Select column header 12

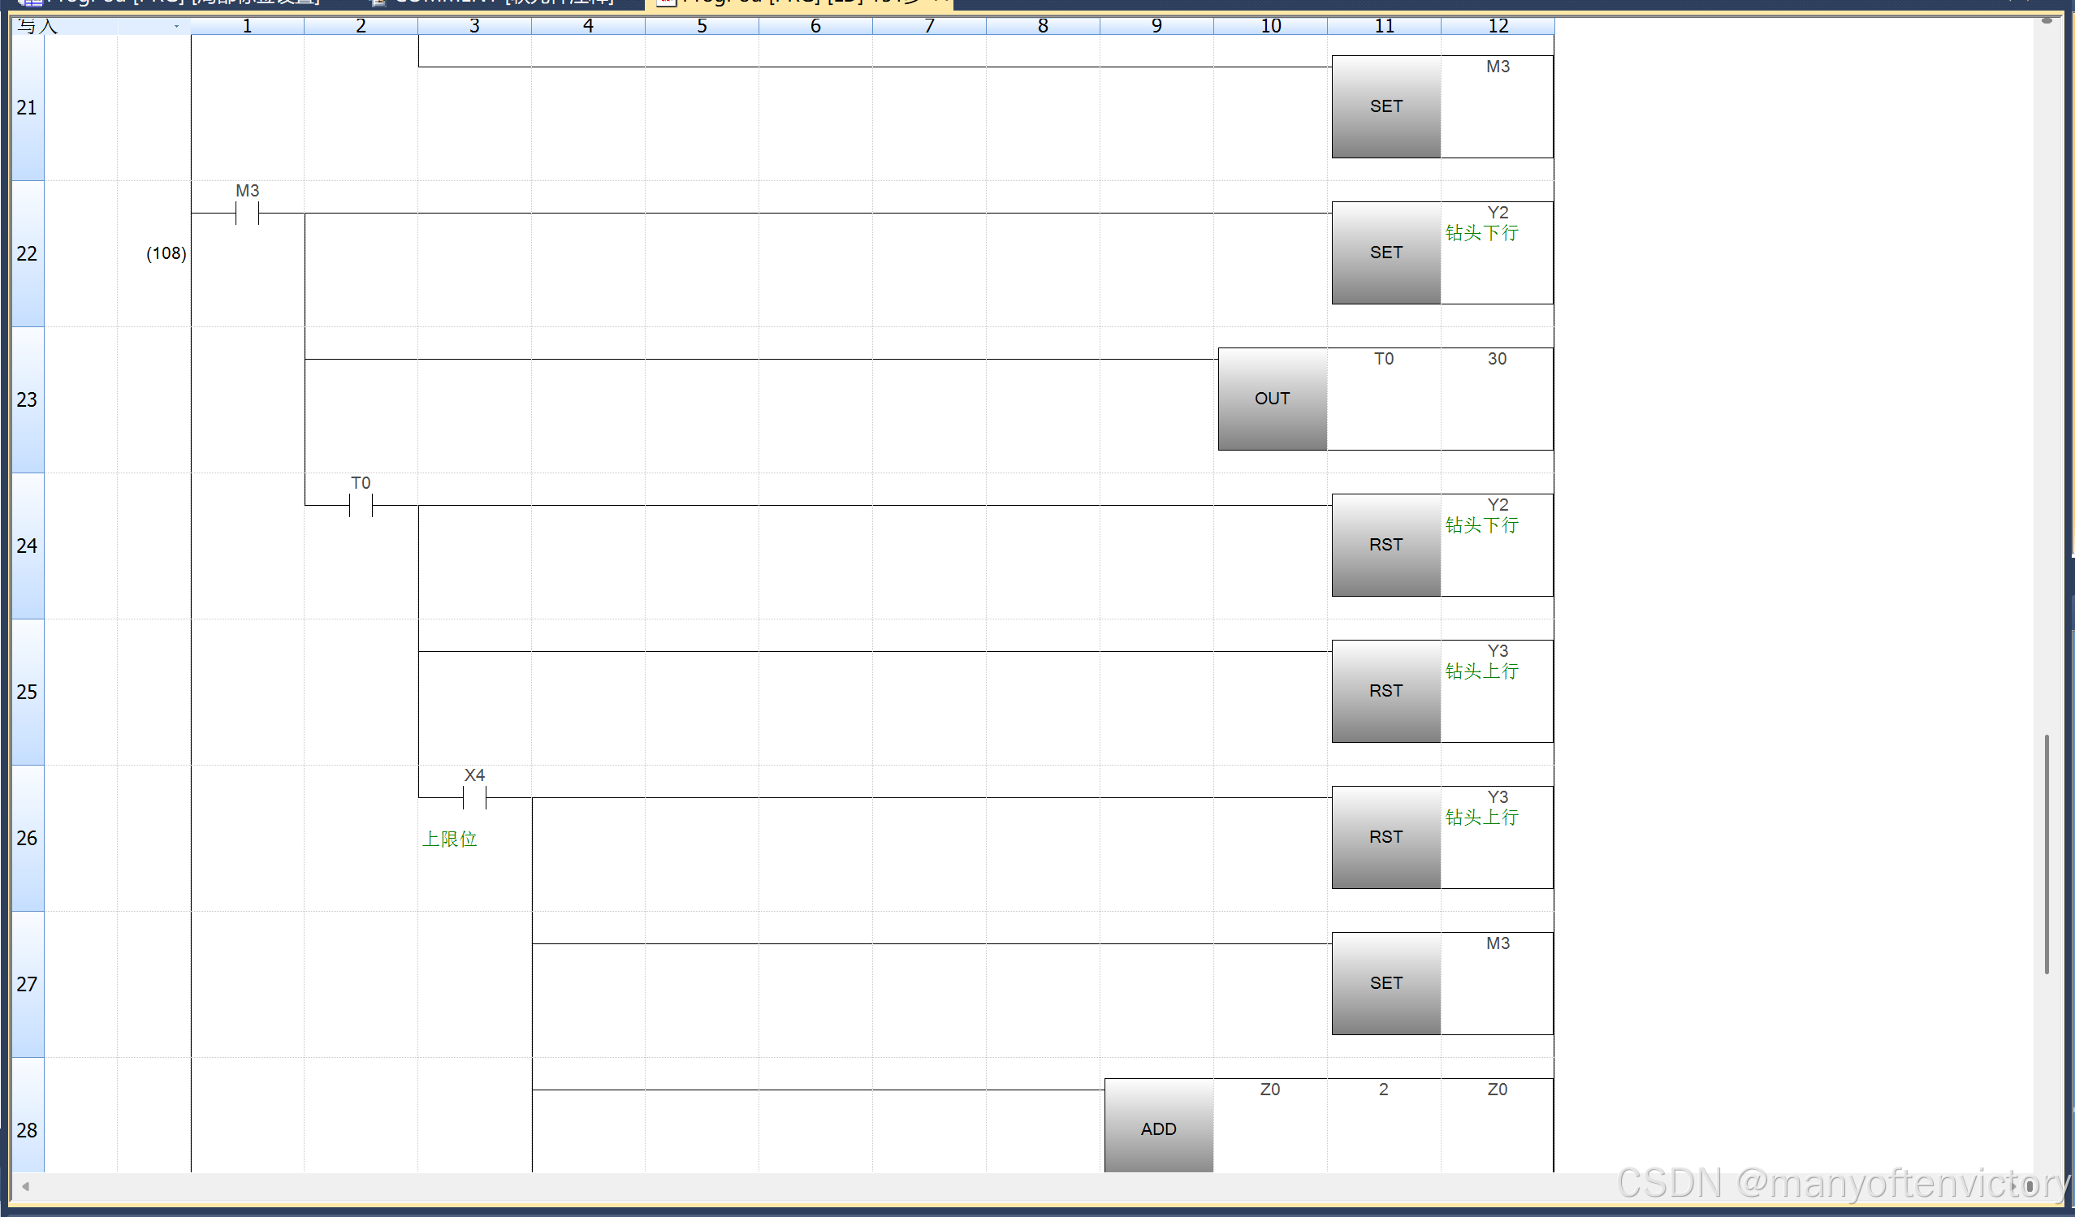pos(1497,25)
